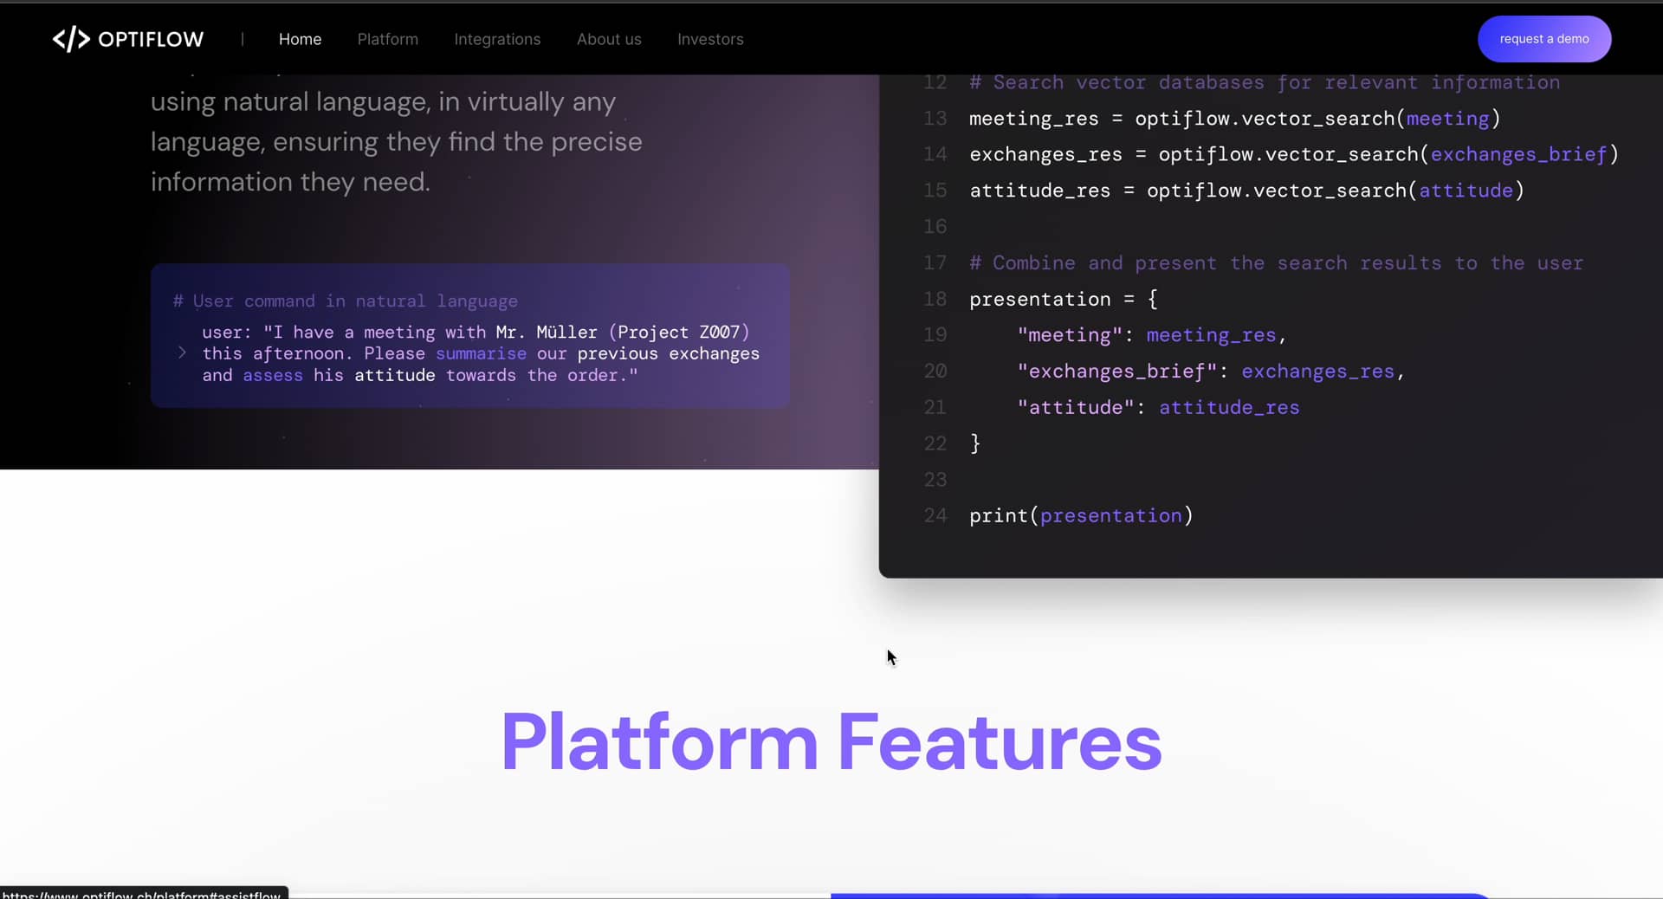The width and height of the screenshot is (1663, 899).
Task: Select the OPTIFLOW wordmark in the header
Action: [x=150, y=39]
